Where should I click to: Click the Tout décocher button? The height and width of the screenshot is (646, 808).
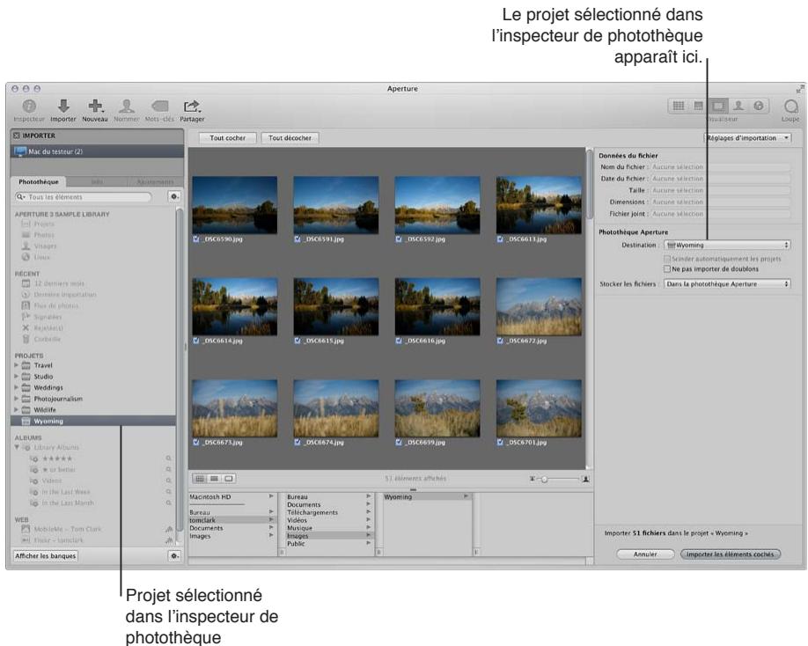(x=290, y=138)
